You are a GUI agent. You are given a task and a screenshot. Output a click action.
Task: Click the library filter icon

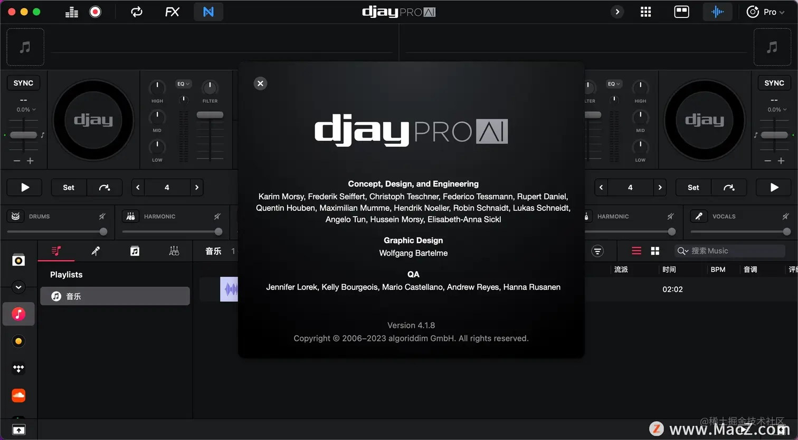tap(597, 251)
